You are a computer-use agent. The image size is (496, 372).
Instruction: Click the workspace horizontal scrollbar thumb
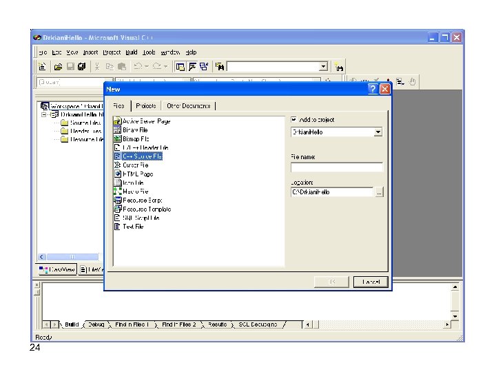(72, 257)
